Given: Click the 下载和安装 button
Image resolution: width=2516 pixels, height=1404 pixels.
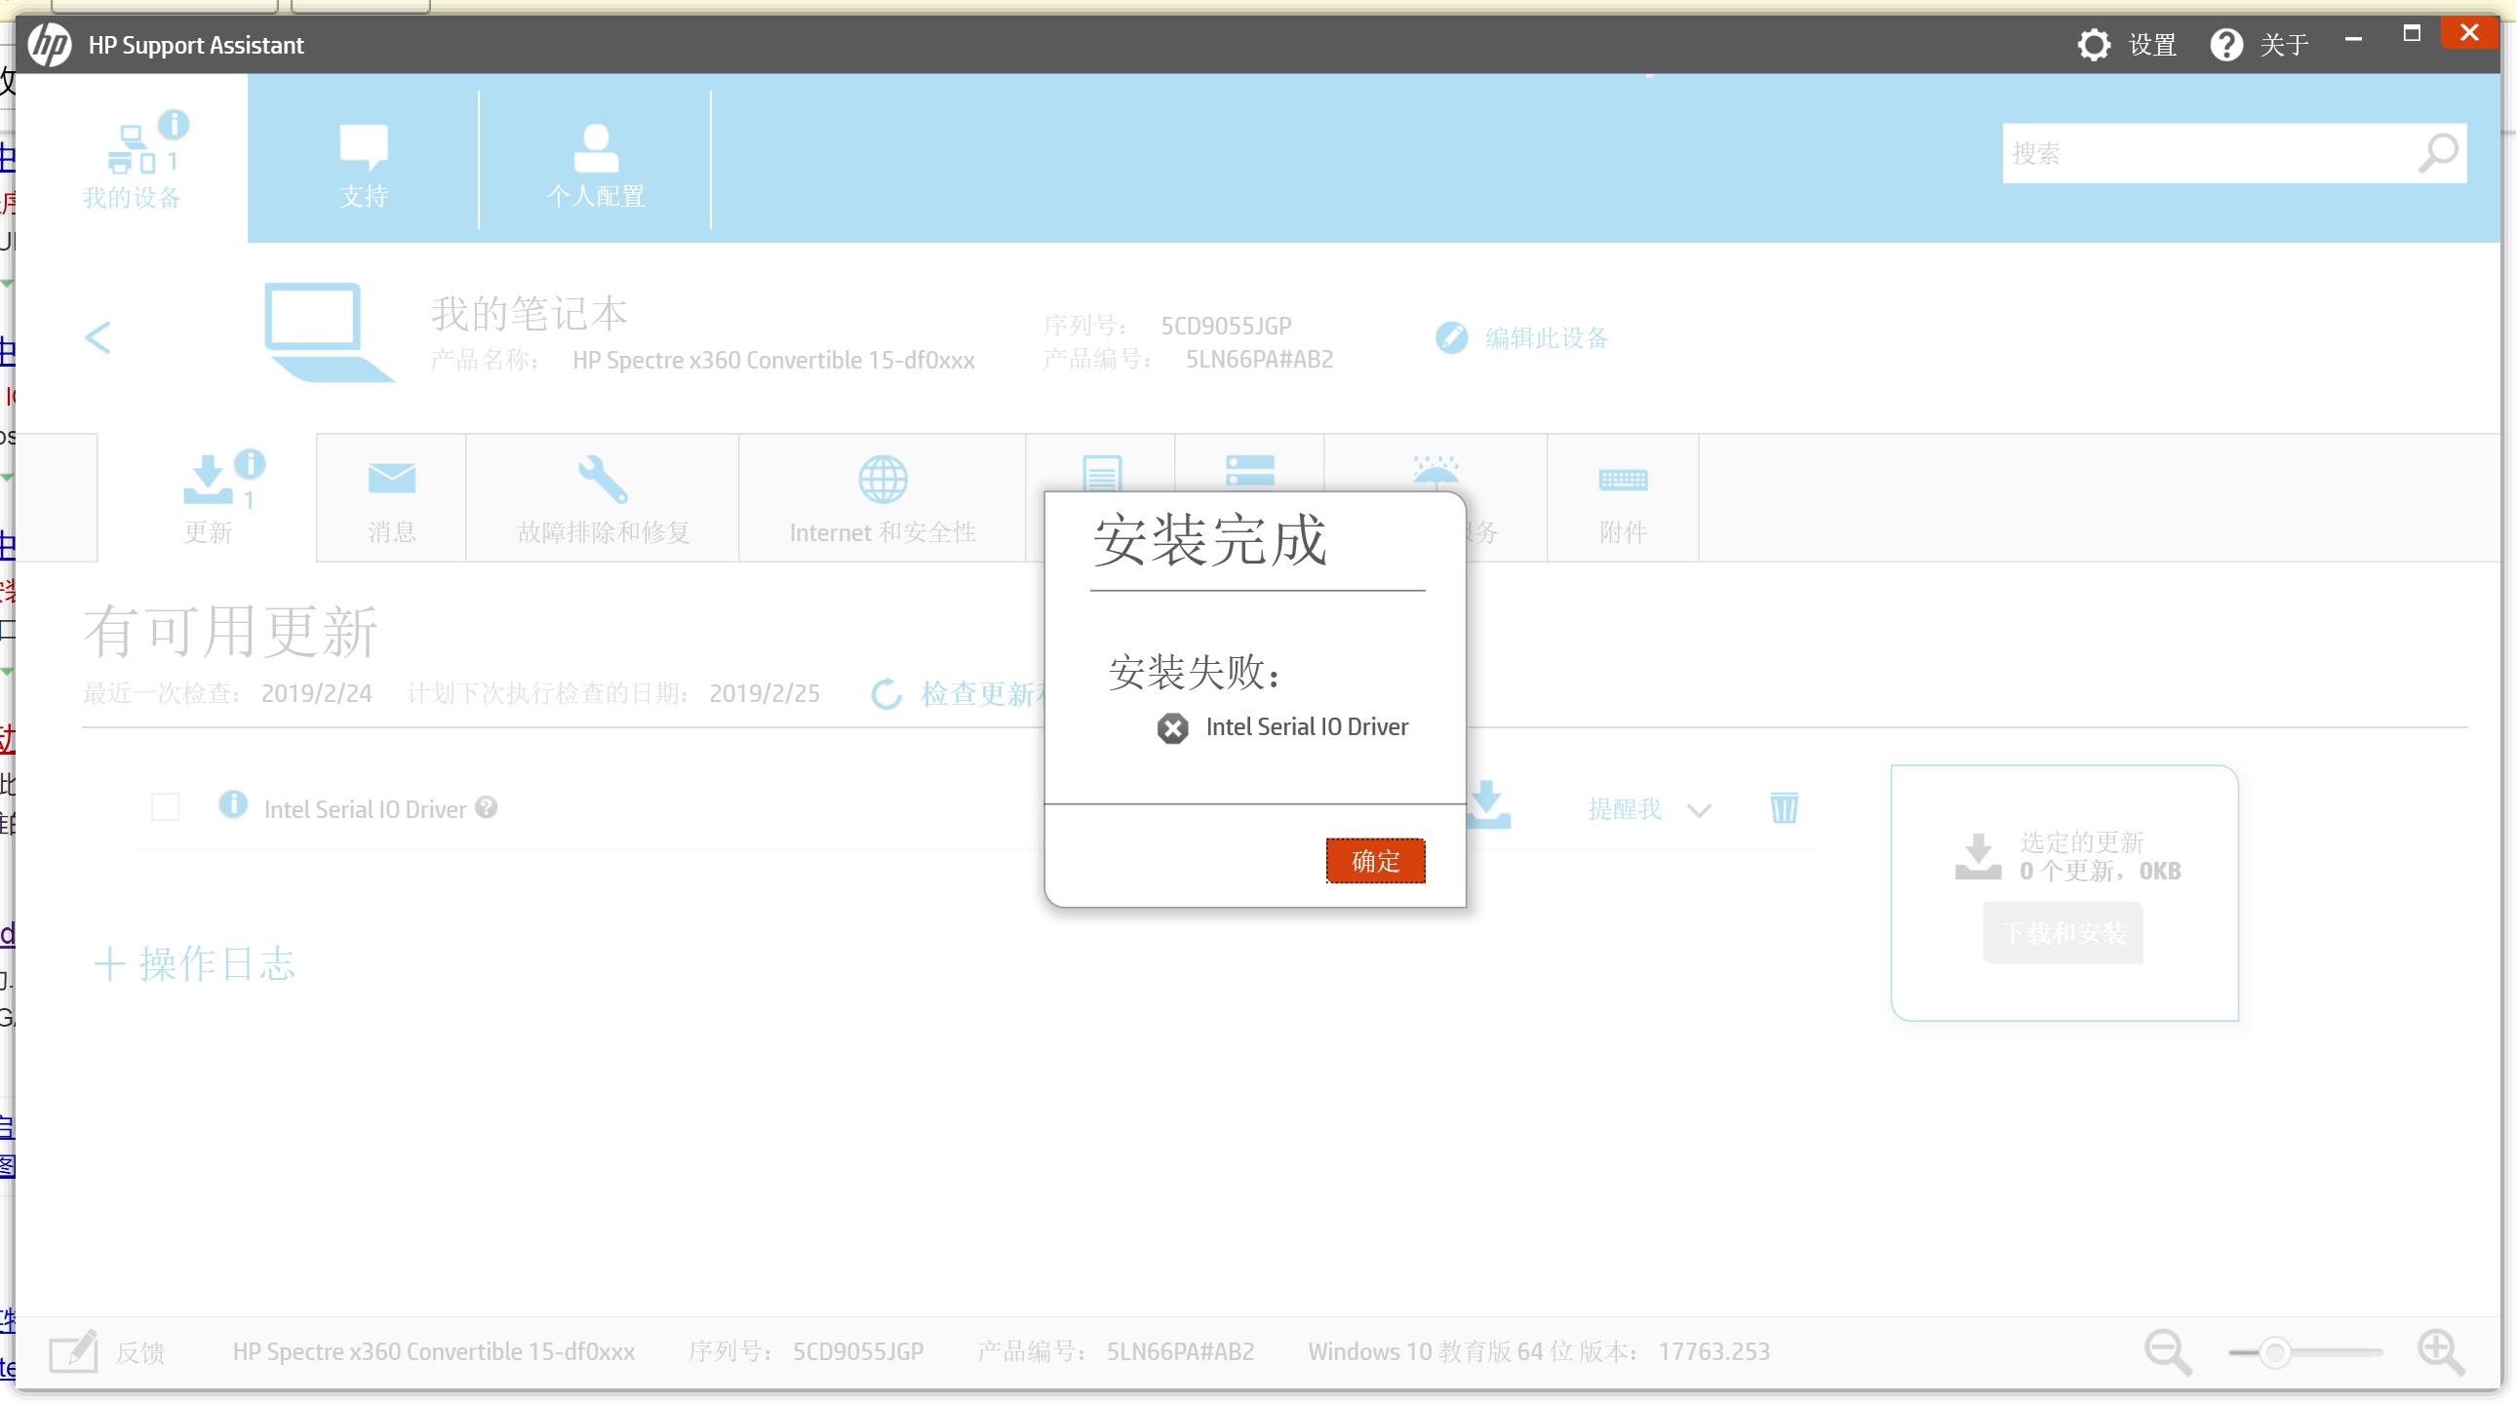Looking at the screenshot, I should [x=2063, y=933].
